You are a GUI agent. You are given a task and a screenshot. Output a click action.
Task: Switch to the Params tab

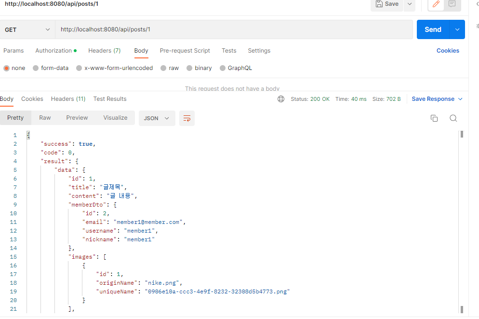click(x=13, y=51)
